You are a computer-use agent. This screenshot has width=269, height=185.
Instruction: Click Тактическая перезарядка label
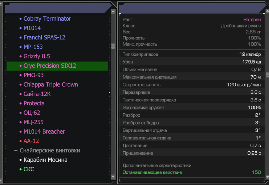(149, 100)
